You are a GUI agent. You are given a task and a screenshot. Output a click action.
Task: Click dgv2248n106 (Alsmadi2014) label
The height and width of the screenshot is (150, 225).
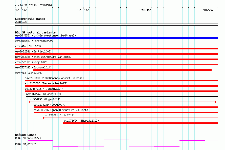coord(44,89)
